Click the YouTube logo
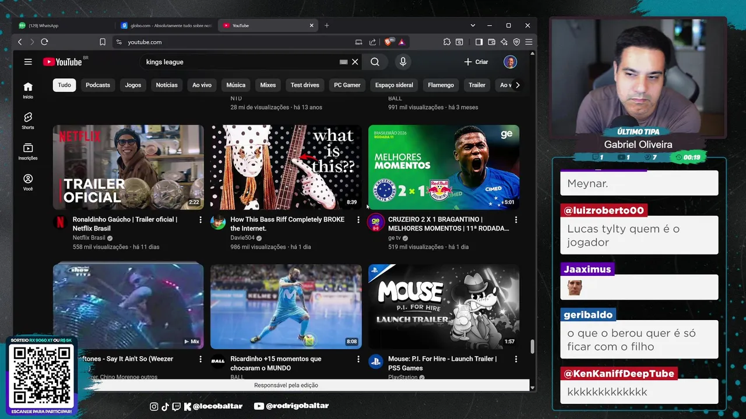Image resolution: width=746 pixels, height=419 pixels. click(62, 62)
